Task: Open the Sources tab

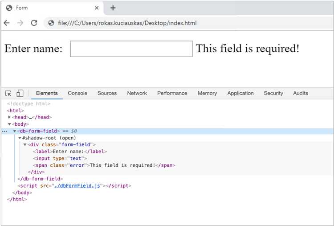Action: [x=107, y=93]
